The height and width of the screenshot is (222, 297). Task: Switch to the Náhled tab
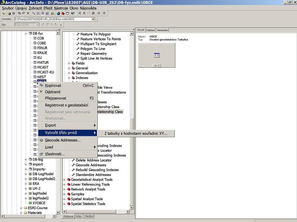click(x=151, y=30)
